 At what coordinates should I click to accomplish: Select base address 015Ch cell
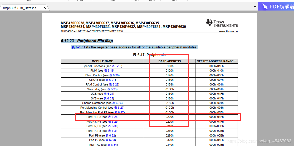coord(170,89)
